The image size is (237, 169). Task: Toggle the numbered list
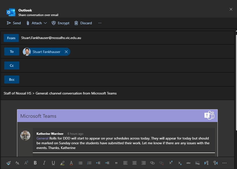89,163
